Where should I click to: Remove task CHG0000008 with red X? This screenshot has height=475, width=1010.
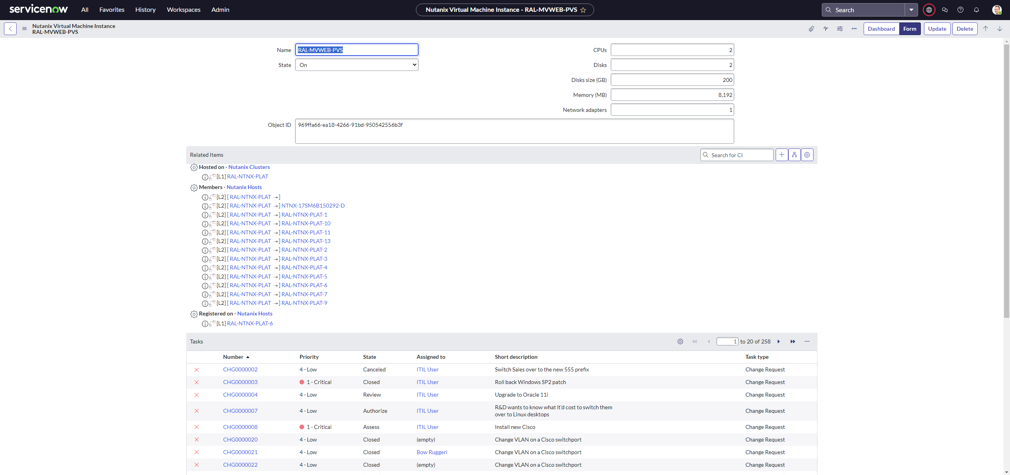click(196, 427)
